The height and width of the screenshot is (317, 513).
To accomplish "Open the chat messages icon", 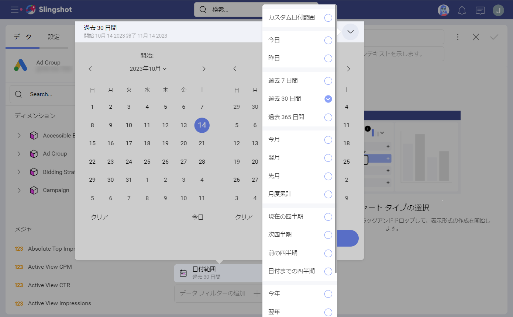I will (x=480, y=10).
